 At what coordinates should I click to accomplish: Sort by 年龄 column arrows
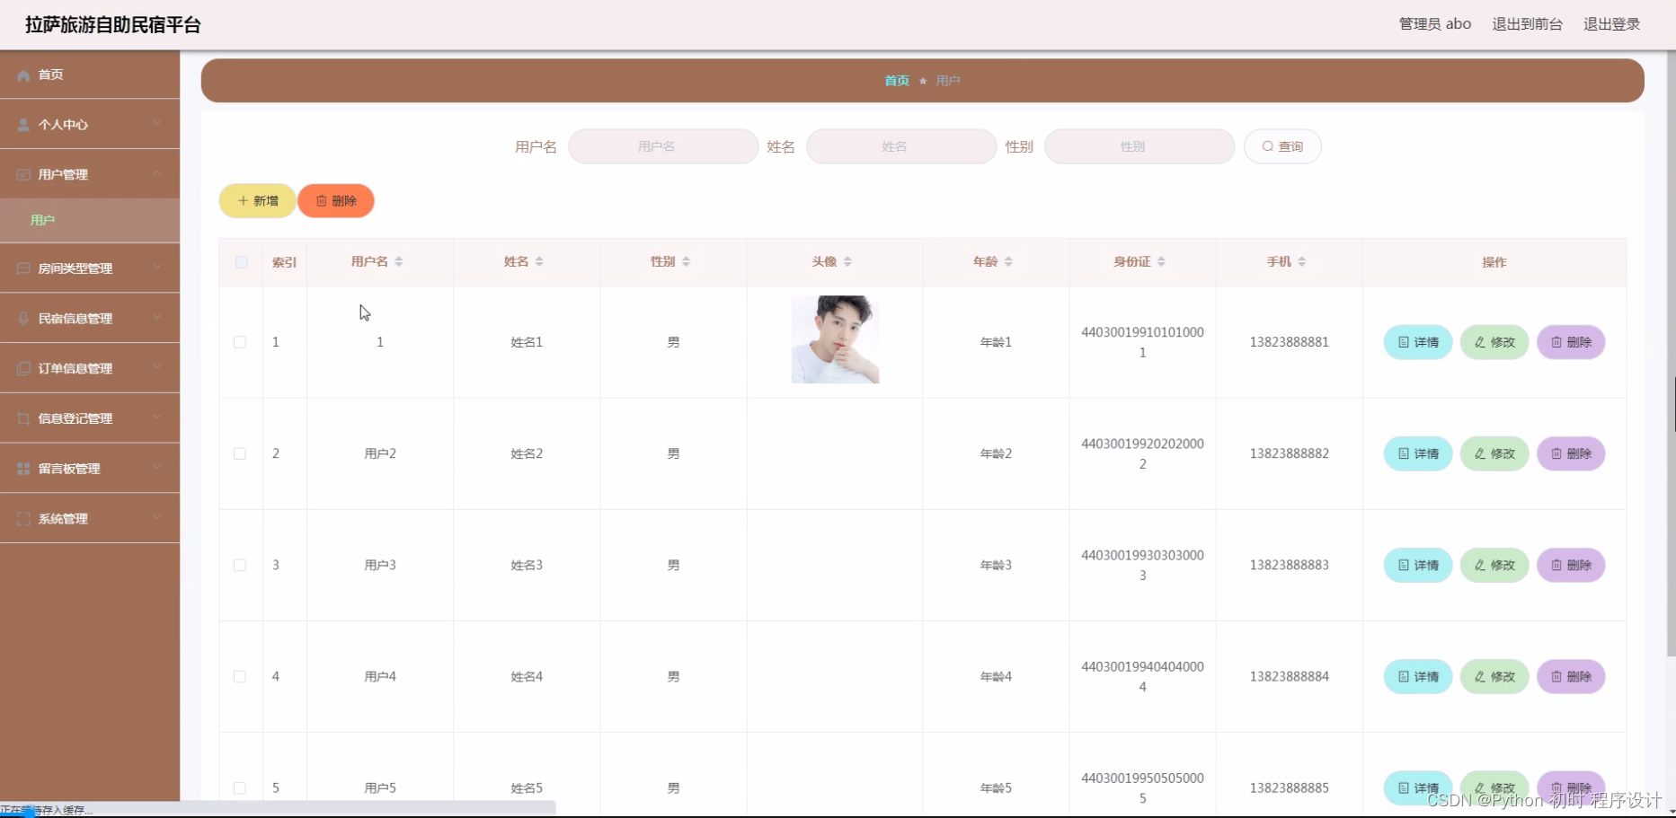coord(1008,261)
